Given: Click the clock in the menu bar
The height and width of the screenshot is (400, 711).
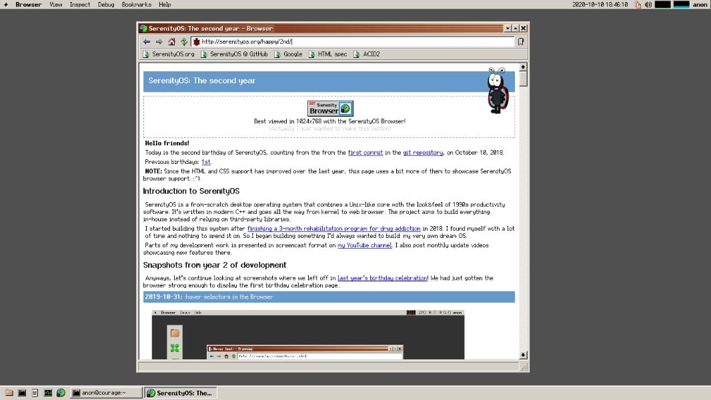Looking at the screenshot, I should 600,5.
